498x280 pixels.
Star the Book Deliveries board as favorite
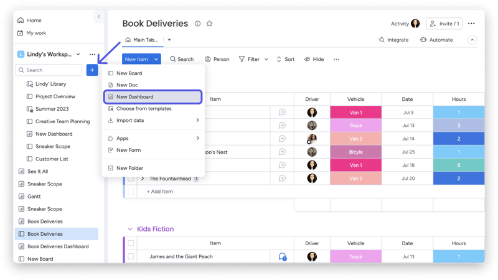[209, 24]
